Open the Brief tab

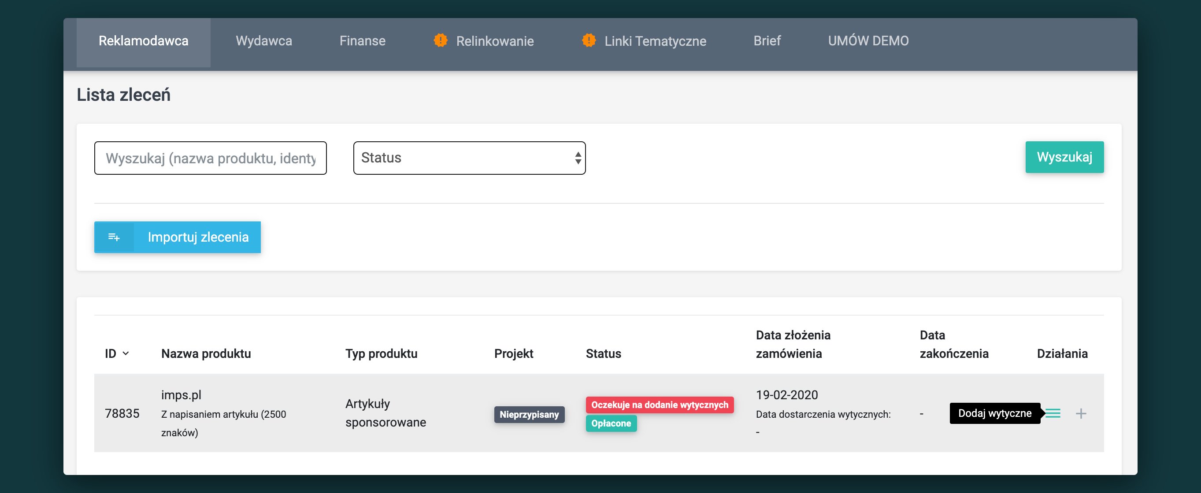[767, 41]
